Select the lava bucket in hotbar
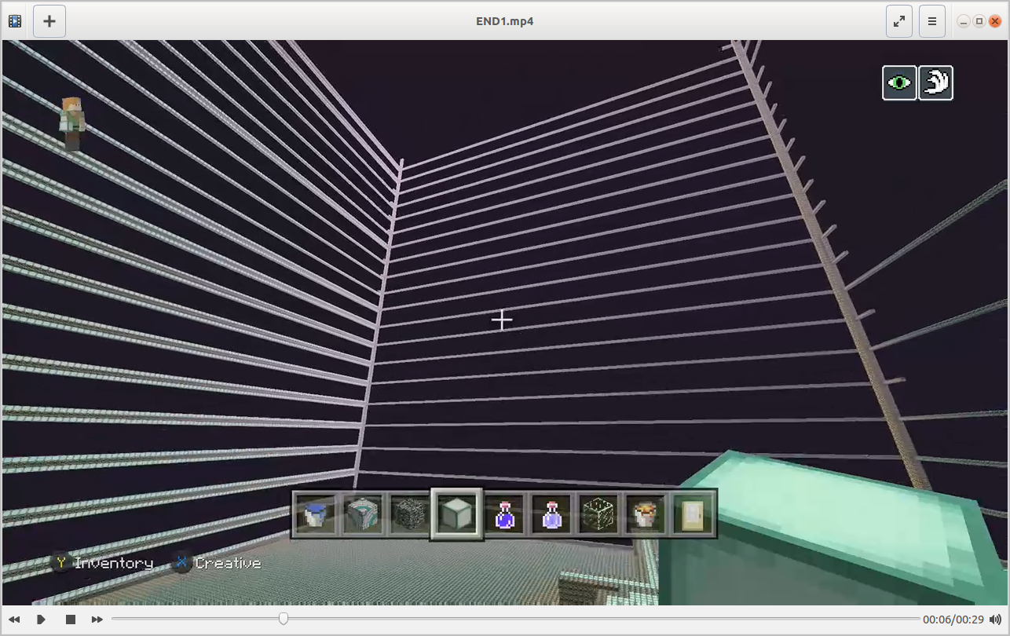Screen dimensions: 1010x636 tap(646, 515)
